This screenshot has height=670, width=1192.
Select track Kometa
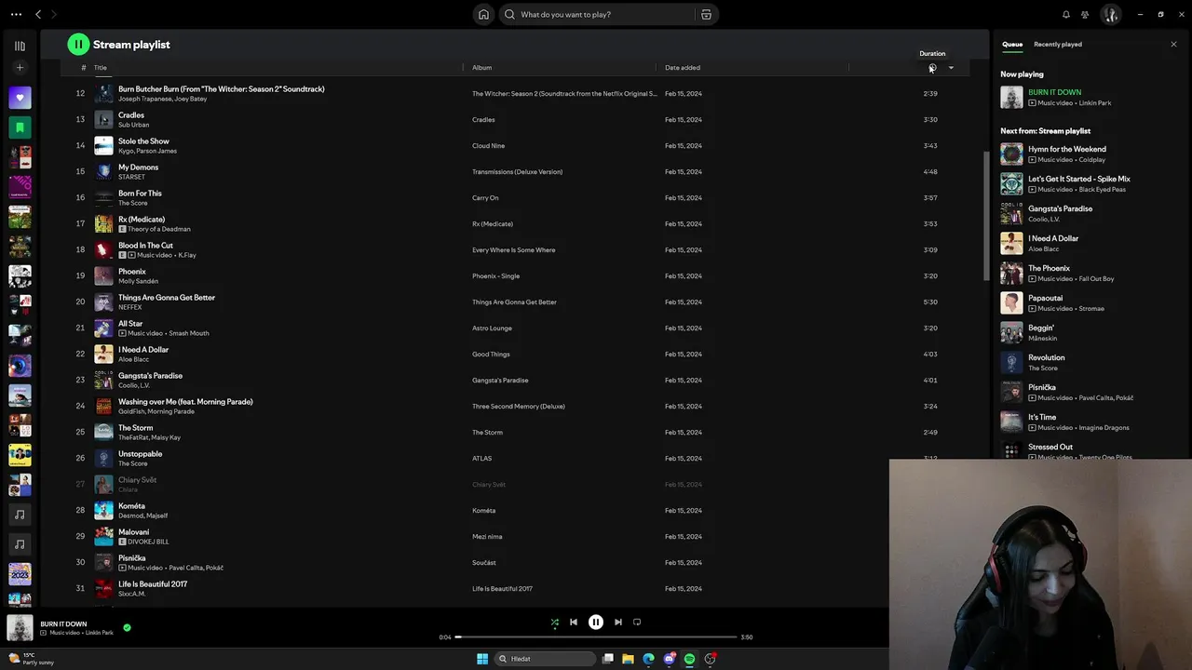131,506
